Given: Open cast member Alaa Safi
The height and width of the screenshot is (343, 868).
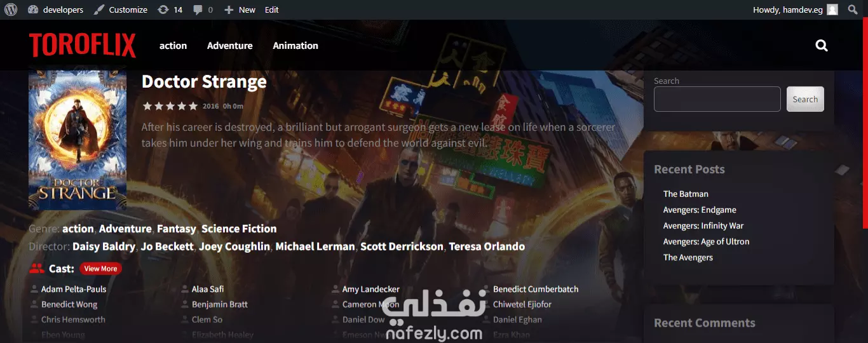Looking at the screenshot, I should (x=208, y=289).
